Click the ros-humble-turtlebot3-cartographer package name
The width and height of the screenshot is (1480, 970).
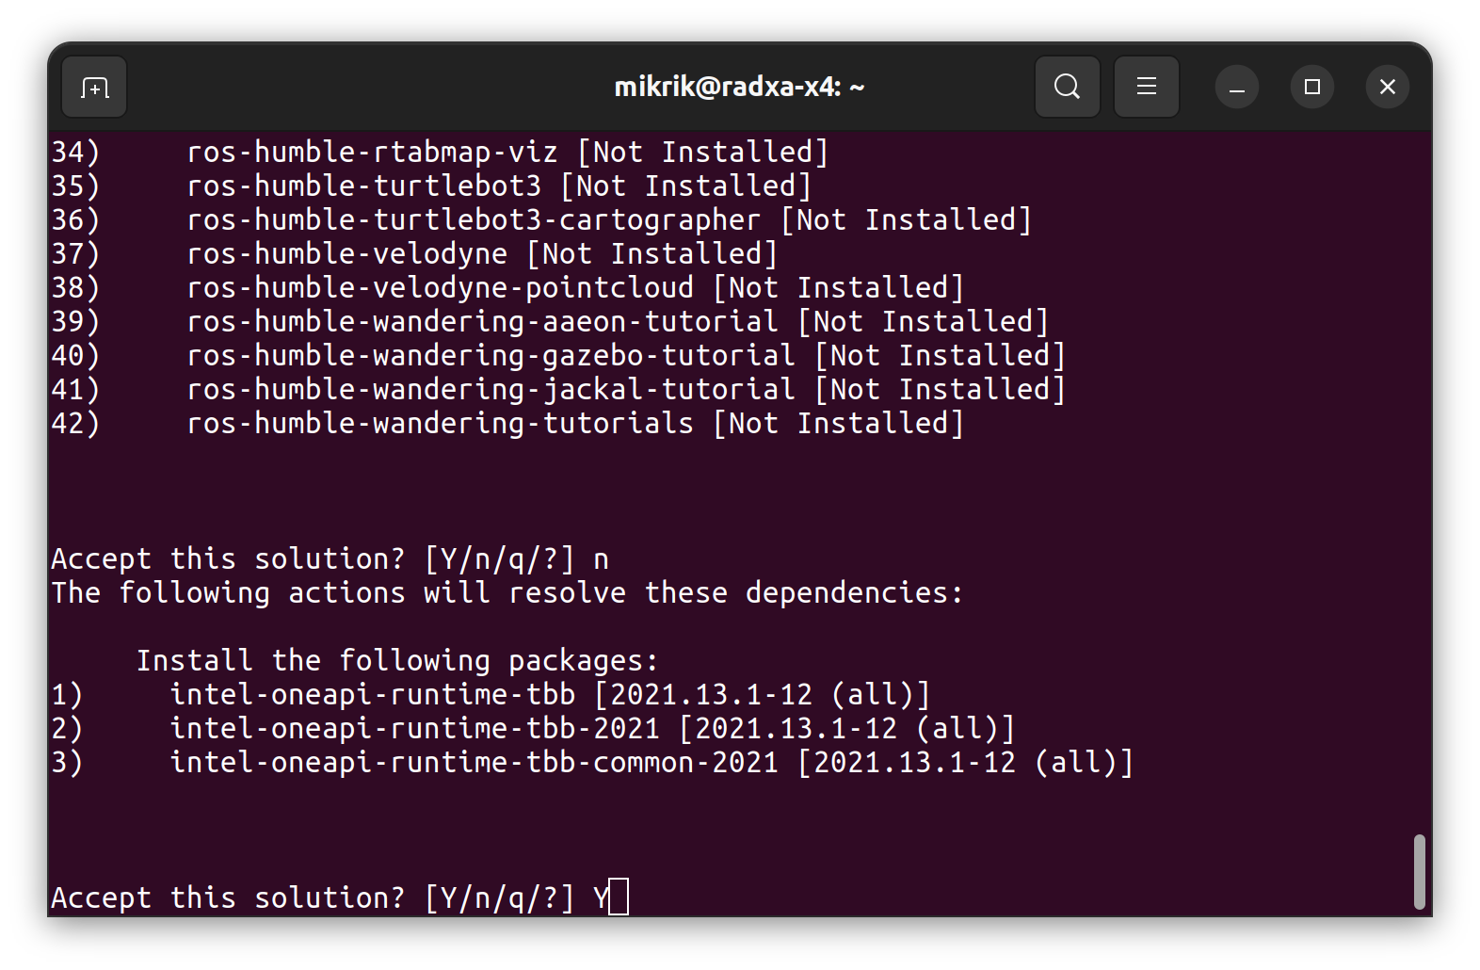coord(473,220)
